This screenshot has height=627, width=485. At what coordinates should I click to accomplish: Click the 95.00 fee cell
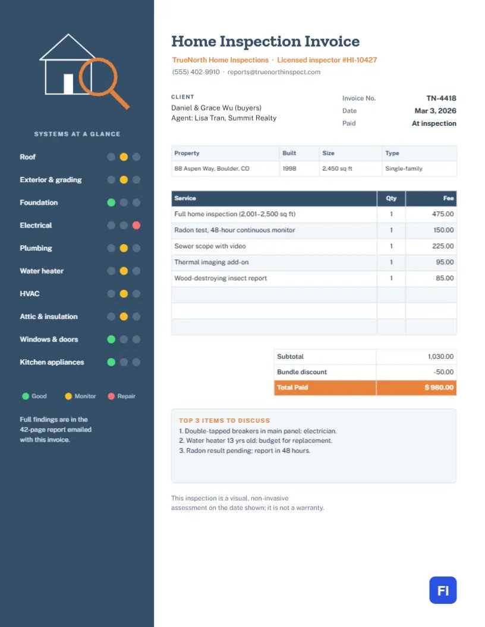tap(431, 262)
